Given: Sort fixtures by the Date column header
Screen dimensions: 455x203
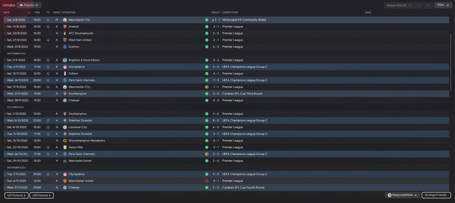Looking at the screenshot, I should click(x=7, y=12).
